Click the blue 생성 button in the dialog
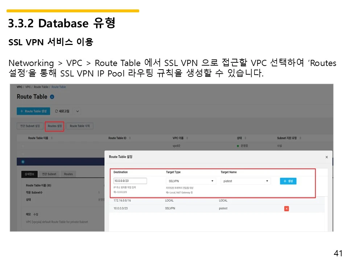 [x=288, y=181]
